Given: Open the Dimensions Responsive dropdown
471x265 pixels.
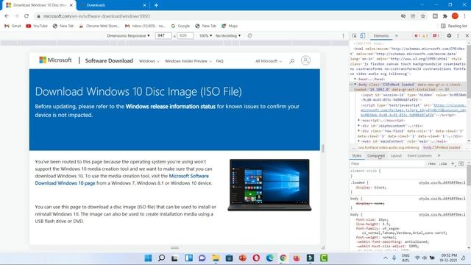Looking at the screenshot, I should pyautogui.click(x=128, y=35).
